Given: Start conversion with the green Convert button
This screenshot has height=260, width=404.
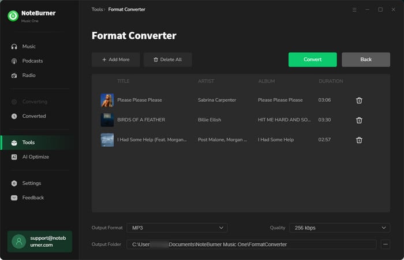Looking at the screenshot, I should (x=313, y=60).
